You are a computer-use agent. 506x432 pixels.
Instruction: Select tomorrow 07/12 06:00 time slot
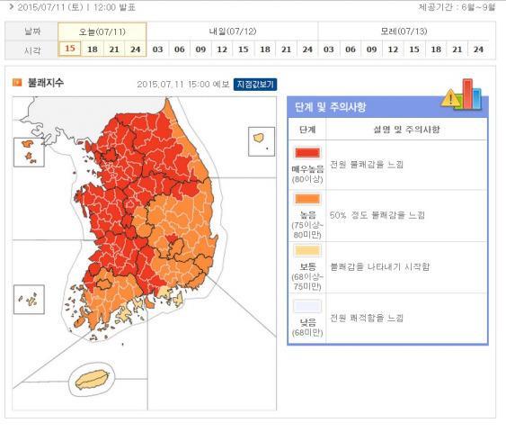pyautogui.click(x=180, y=49)
